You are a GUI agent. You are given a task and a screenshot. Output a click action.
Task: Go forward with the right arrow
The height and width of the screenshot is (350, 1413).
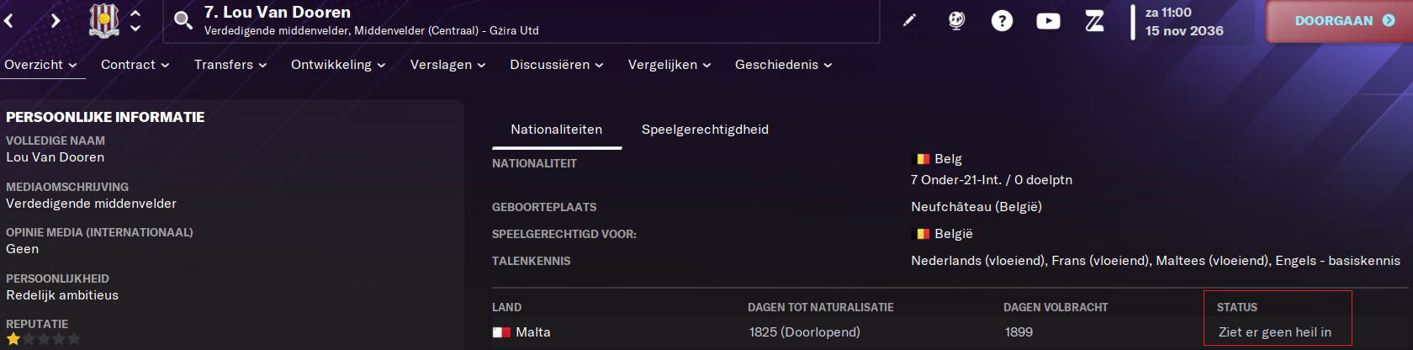coord(56,20)
